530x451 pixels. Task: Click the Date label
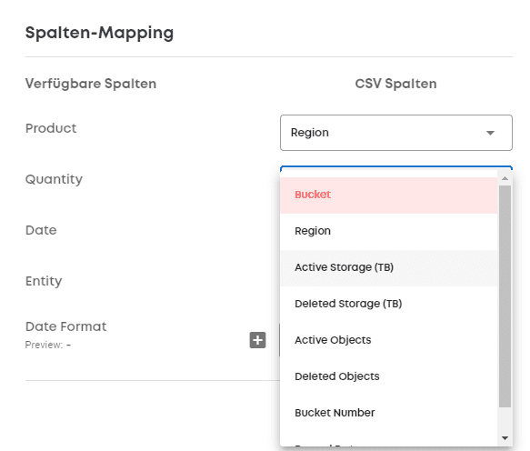(x=41, y=230)
